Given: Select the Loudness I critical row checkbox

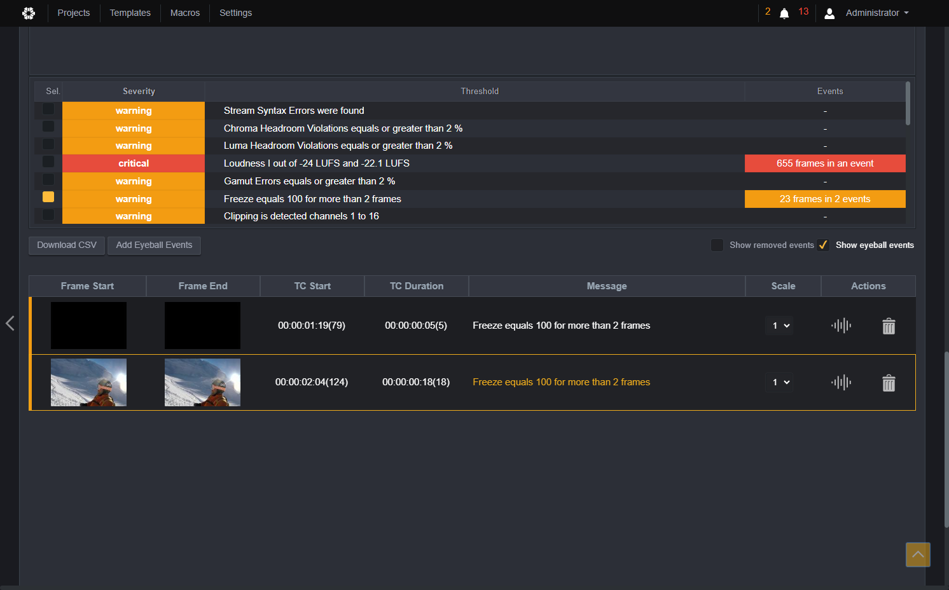Looking at the screenshot, I should pos(48,161).
